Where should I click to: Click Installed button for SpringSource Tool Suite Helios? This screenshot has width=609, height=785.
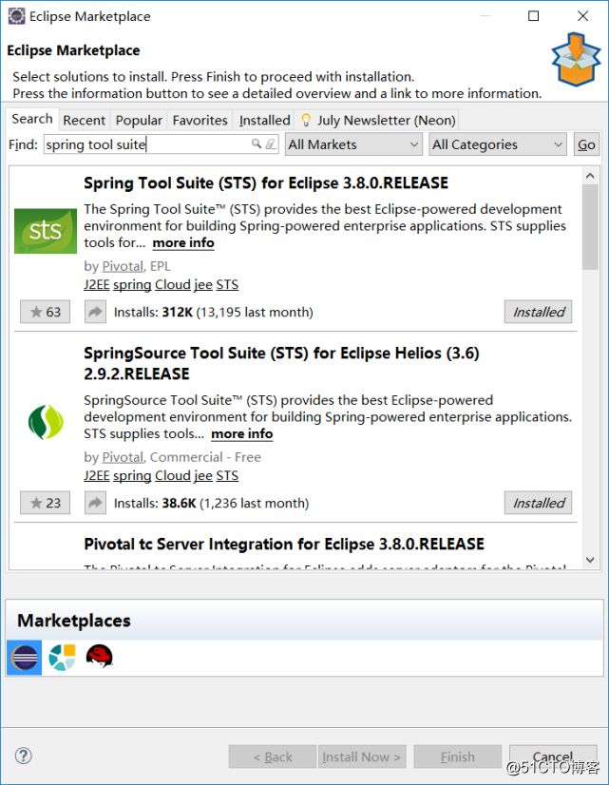point(538,503)
